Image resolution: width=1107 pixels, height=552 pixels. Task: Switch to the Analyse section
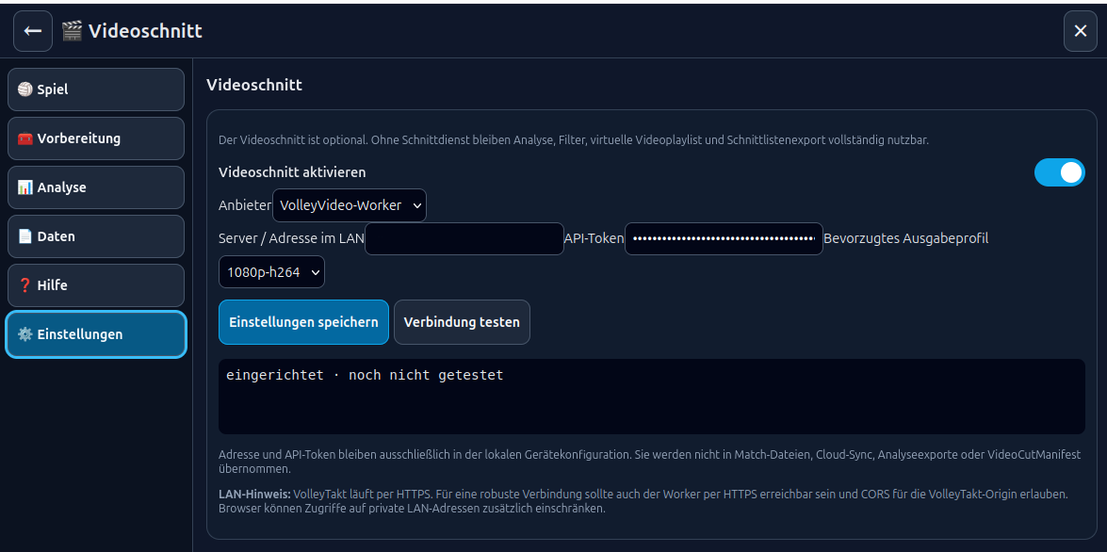[x=96, y=187]
